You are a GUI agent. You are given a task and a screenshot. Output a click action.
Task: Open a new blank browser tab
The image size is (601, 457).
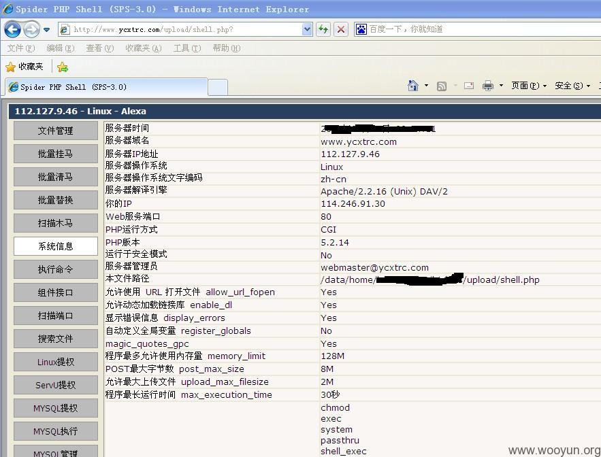click(218, 87)
